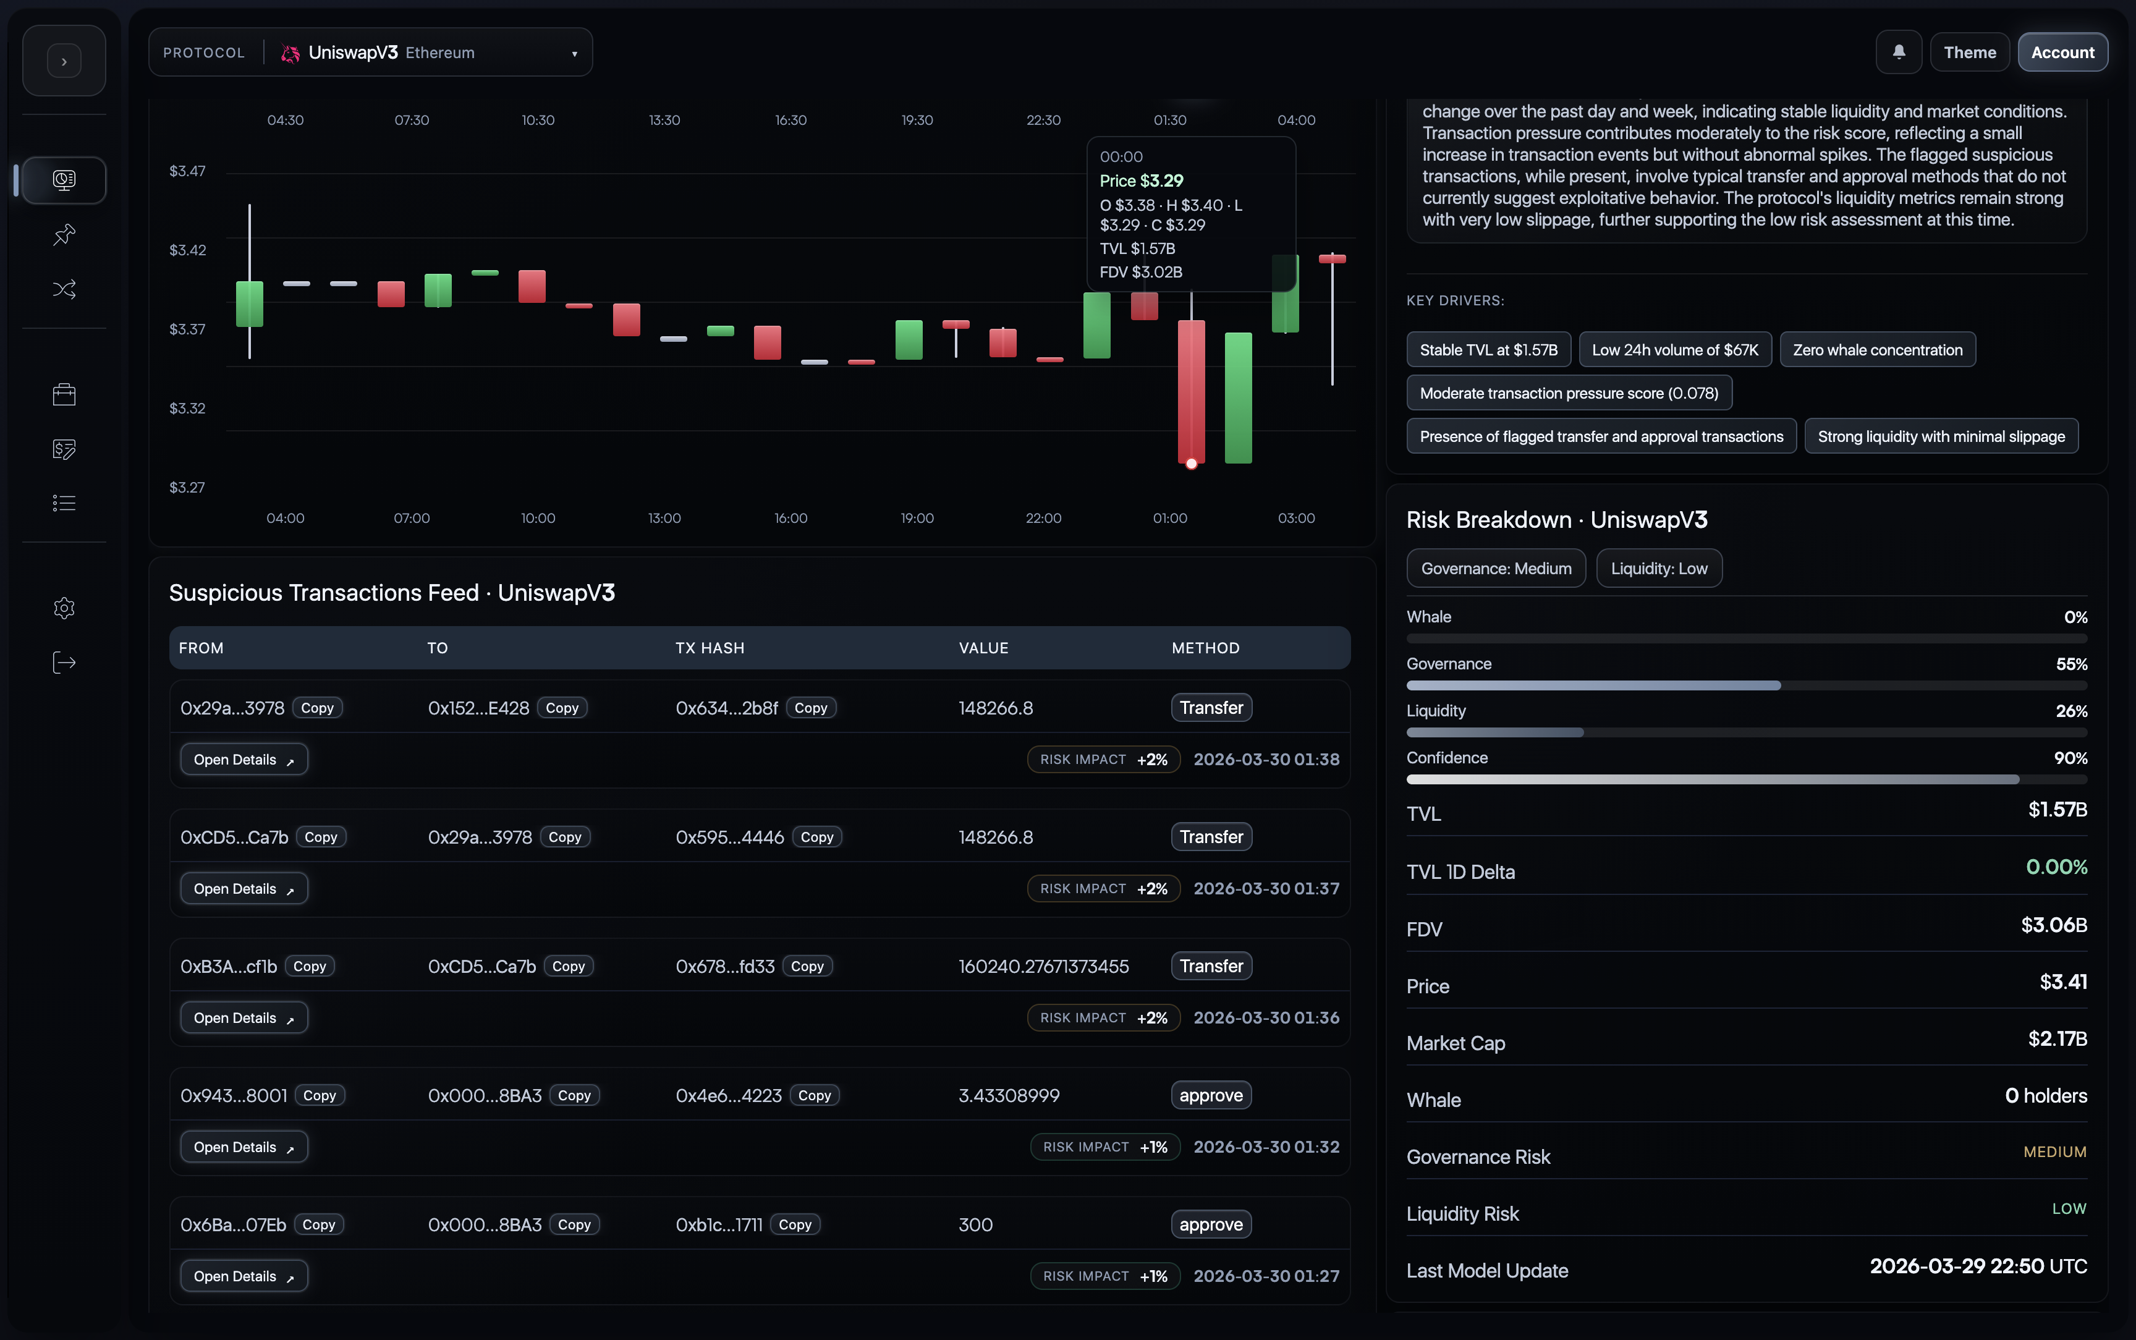Copy the 0xCD5...Ca7b sender address in second row
The height and width of the screenshot is (1340, 2136).
pyautogui.click(x=321, y=837)
